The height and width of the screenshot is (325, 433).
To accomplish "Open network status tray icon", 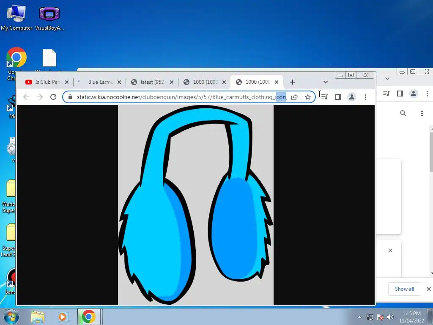I will [370, 317].
